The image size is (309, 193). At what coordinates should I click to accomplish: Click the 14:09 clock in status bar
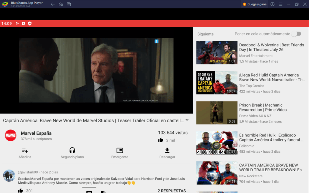pyautogui.click(x=7, y=23)
